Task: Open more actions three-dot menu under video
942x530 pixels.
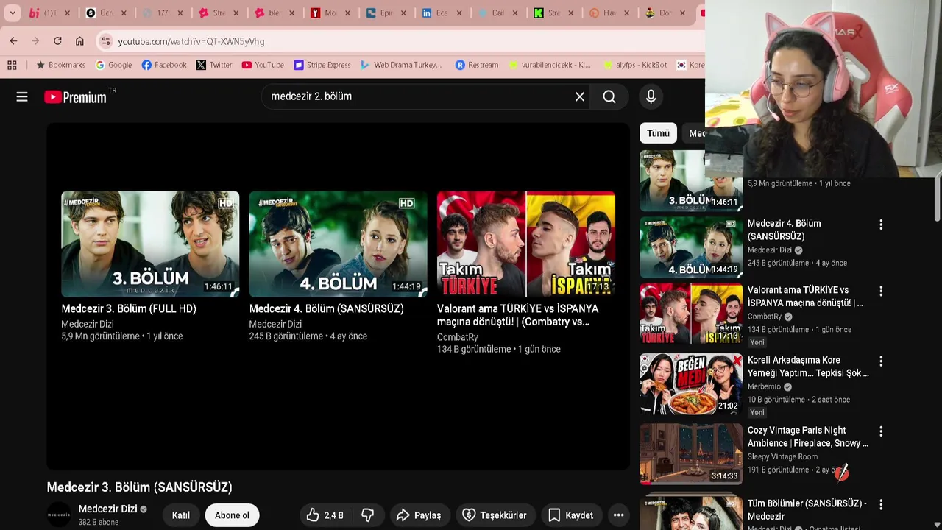Action: 619,515
